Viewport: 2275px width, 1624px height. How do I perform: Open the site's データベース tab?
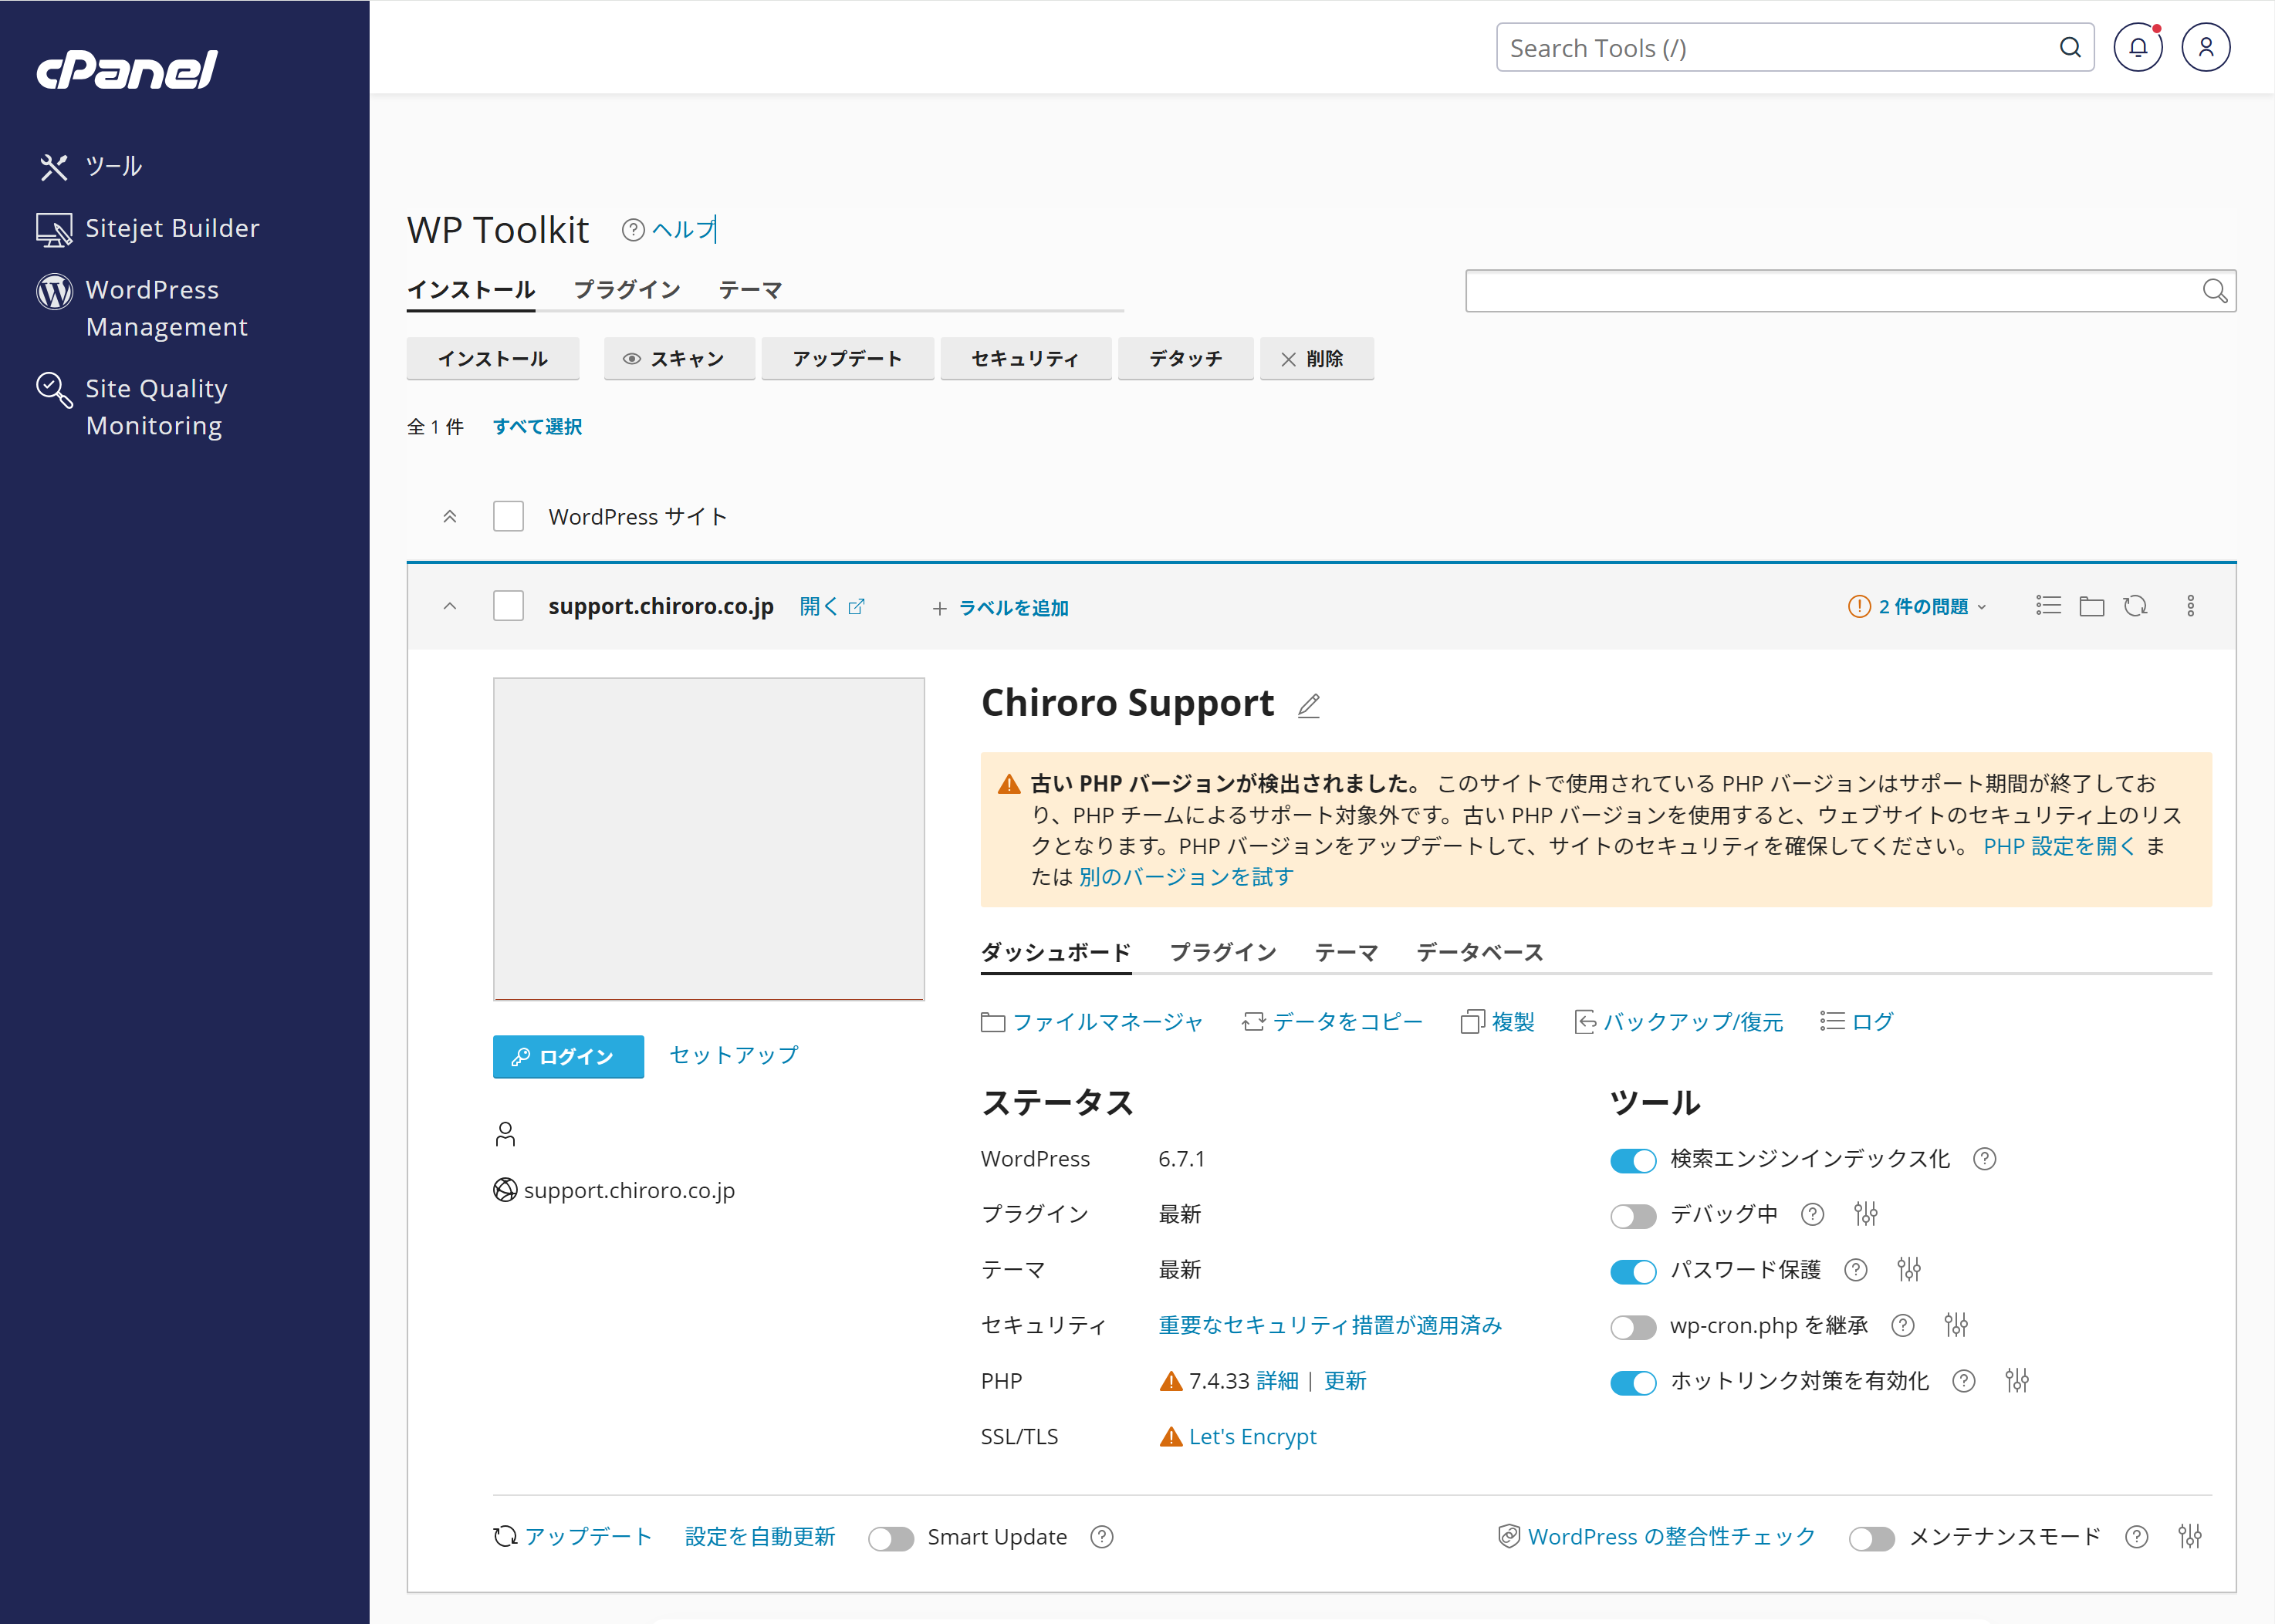coord(1480,952)
